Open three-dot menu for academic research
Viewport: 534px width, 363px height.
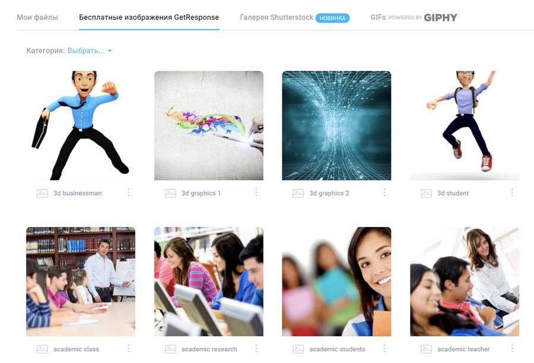[x=256, y=348]
